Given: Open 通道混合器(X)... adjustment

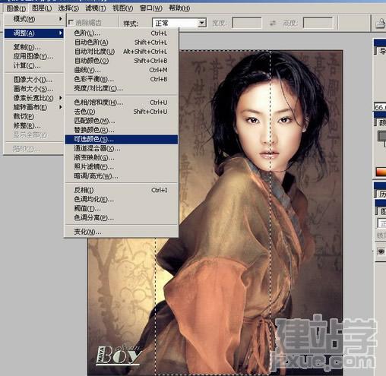Looking at the screenshot, I should pos(122,148).
